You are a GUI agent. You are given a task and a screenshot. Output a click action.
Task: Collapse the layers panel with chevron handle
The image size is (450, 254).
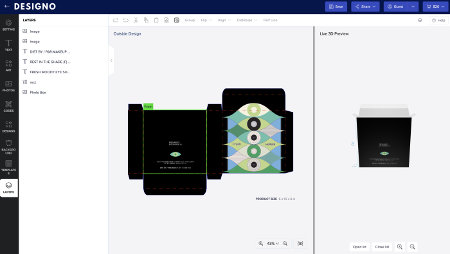tap(111, 60)
